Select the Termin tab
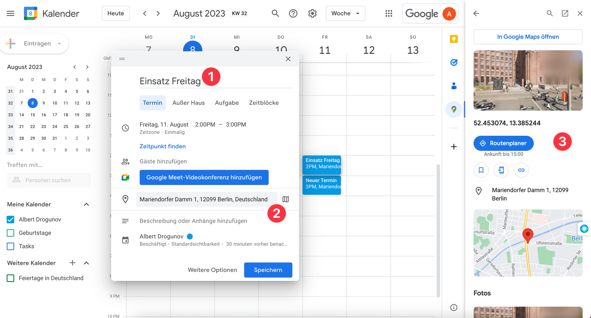 tap(153, 103)
